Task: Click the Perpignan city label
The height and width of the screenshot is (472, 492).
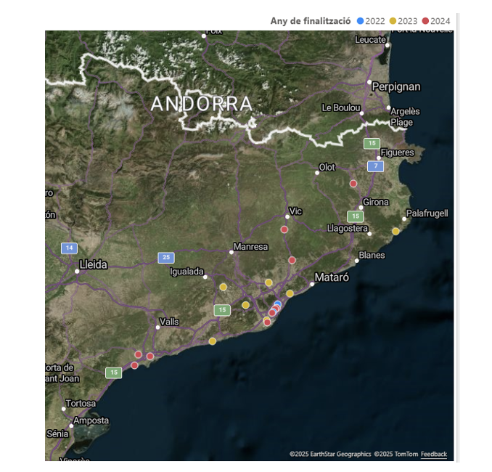Action: coord(395,86)
